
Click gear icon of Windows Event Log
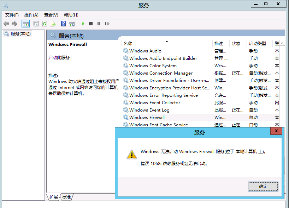126,110
